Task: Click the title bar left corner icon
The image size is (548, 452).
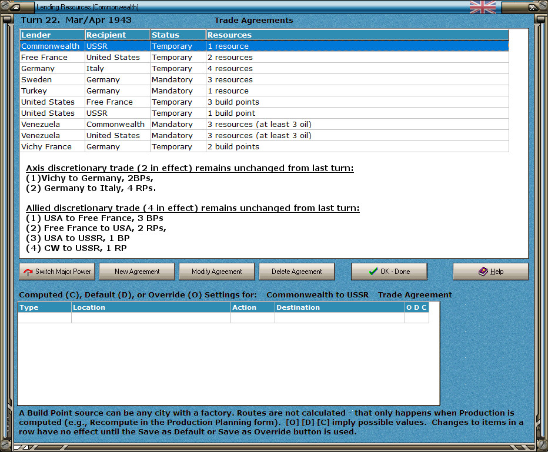Action: click(15, 7)
